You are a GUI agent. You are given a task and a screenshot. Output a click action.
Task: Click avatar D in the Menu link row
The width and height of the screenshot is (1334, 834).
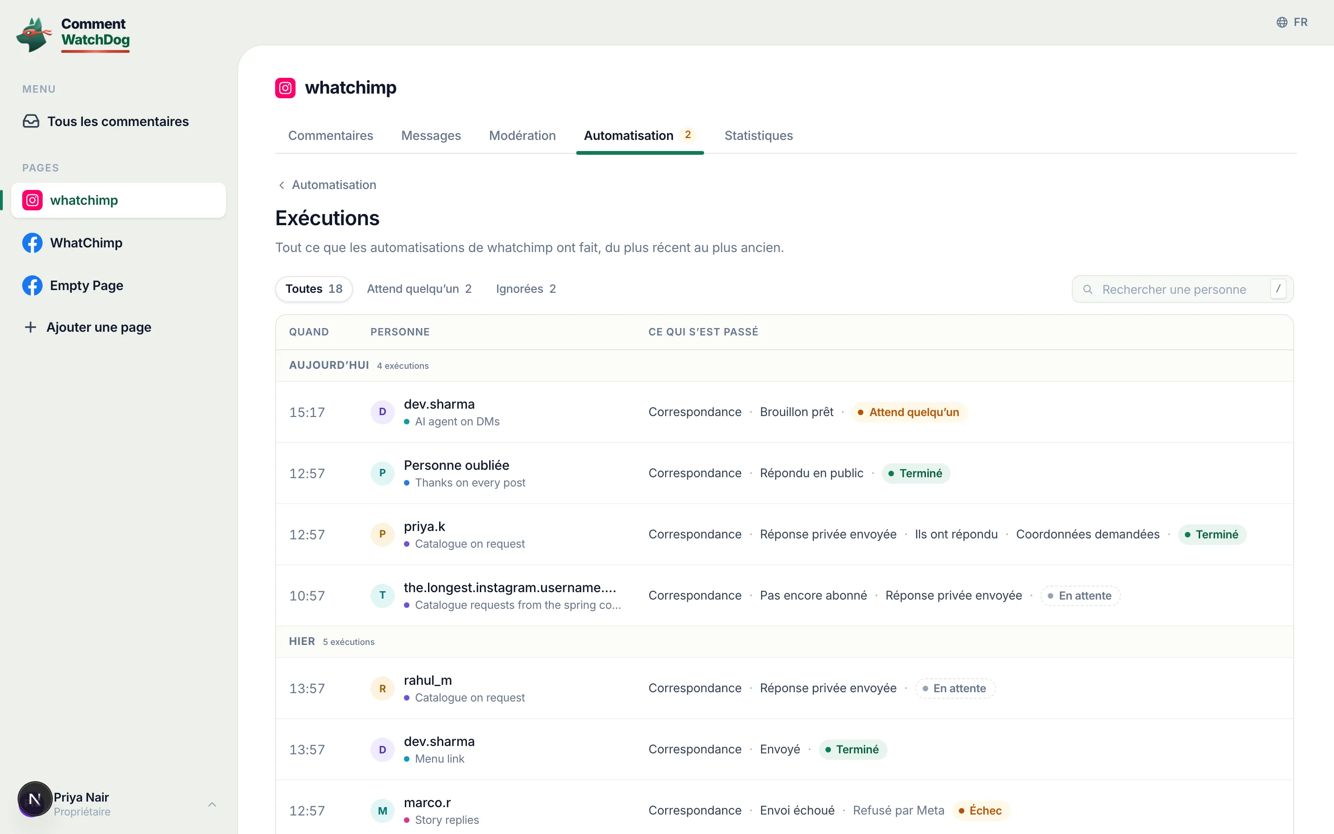(383, 750)
